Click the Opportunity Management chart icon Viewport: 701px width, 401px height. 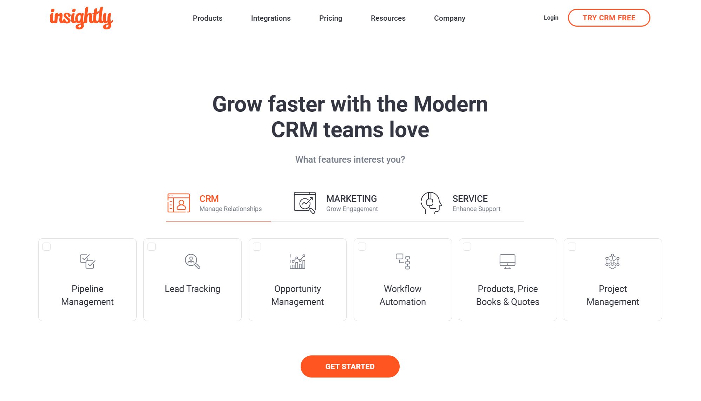297,261
